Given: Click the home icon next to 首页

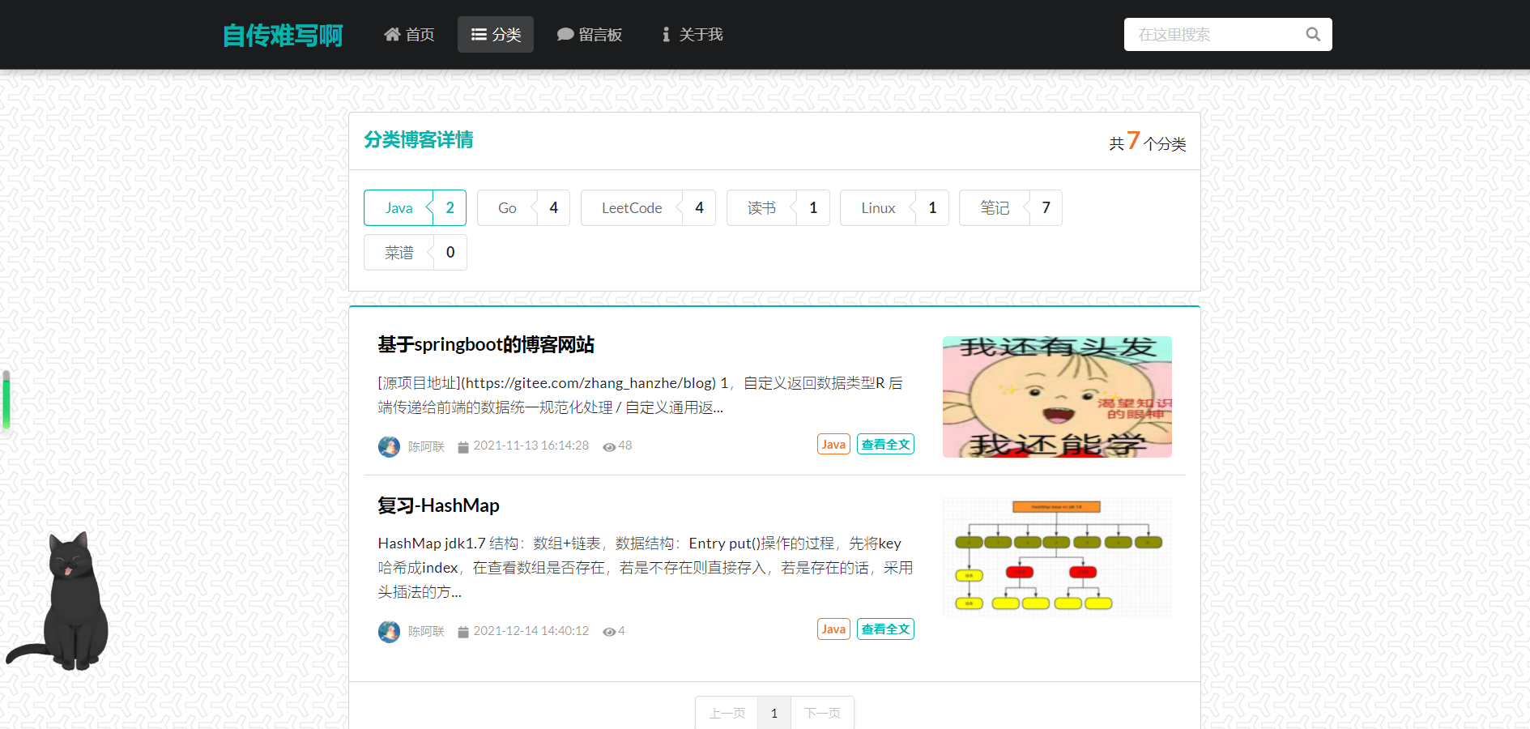Looking at the screenshot, I should pos(392,34).
